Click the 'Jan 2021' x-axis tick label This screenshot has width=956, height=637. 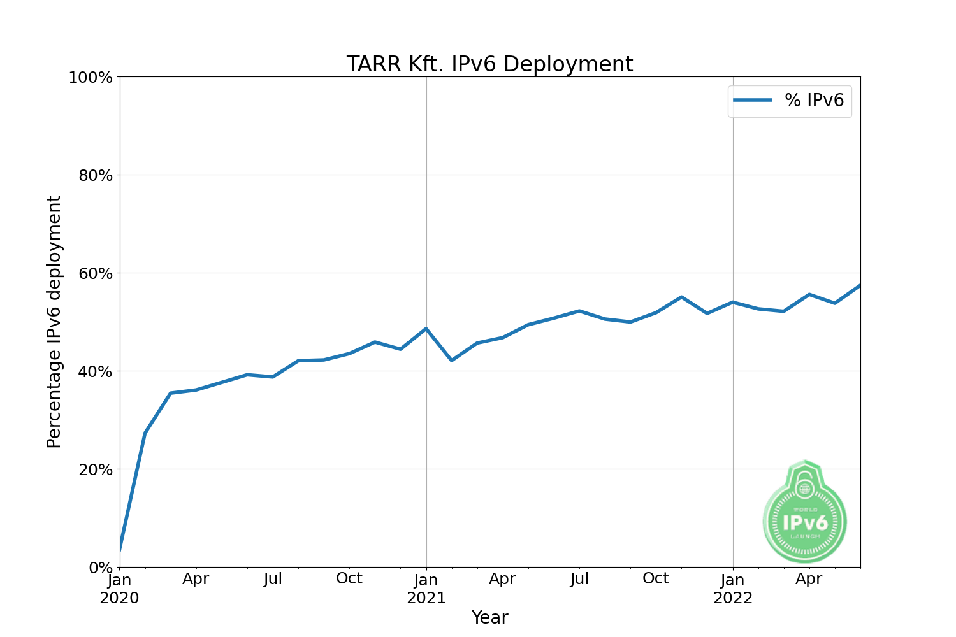point(426,589)
